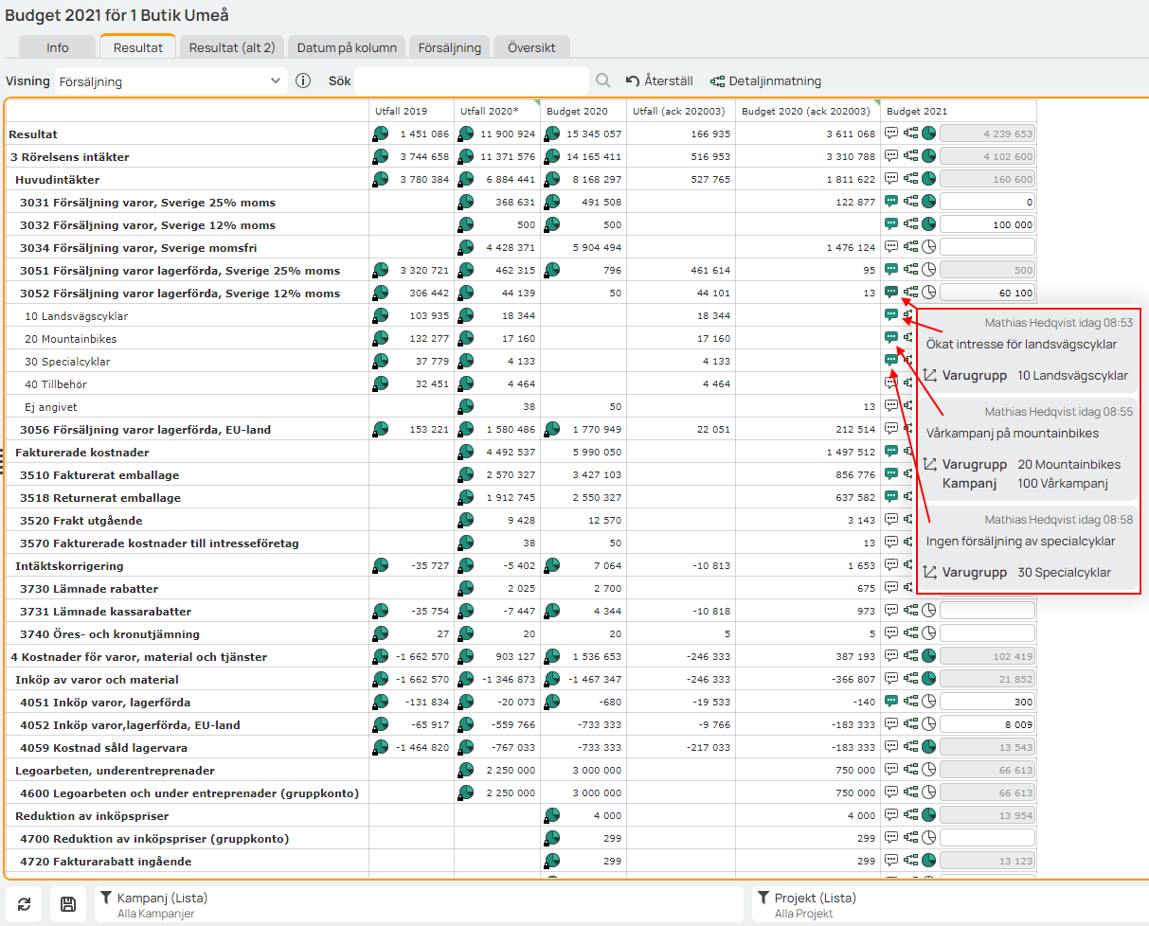Open the Försäljning tab

coord(450,47)
